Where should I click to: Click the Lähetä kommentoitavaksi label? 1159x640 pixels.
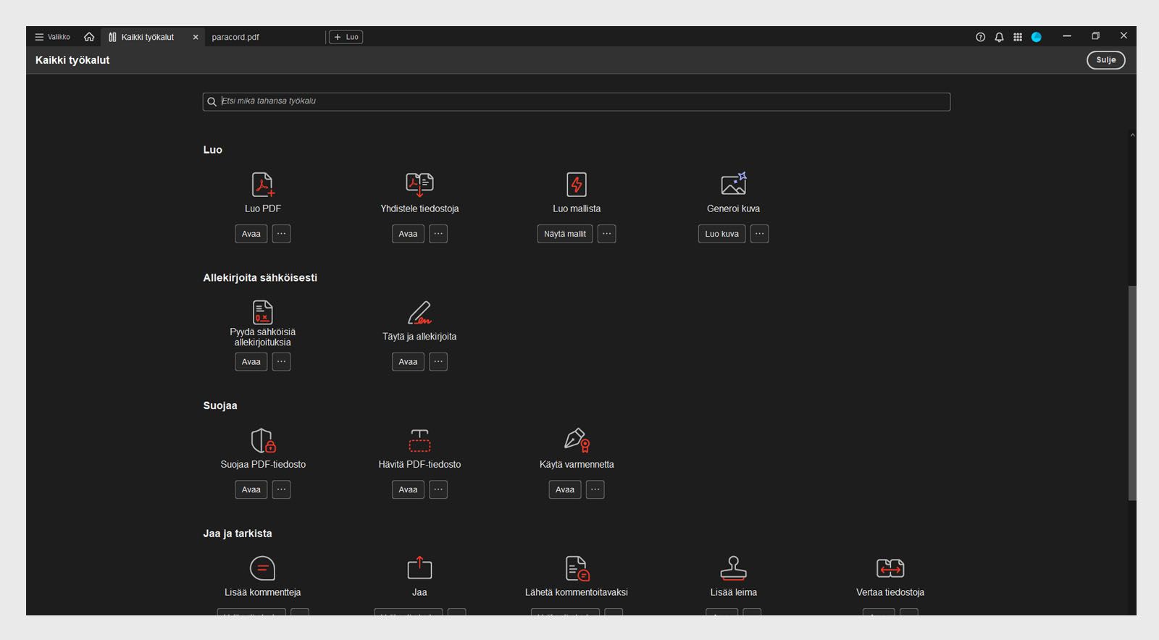(577, 592)
